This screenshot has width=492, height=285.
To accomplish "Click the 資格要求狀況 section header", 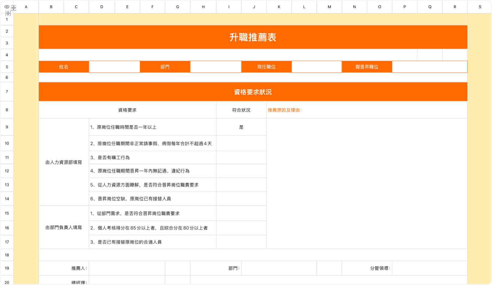I will click(253, 92).
